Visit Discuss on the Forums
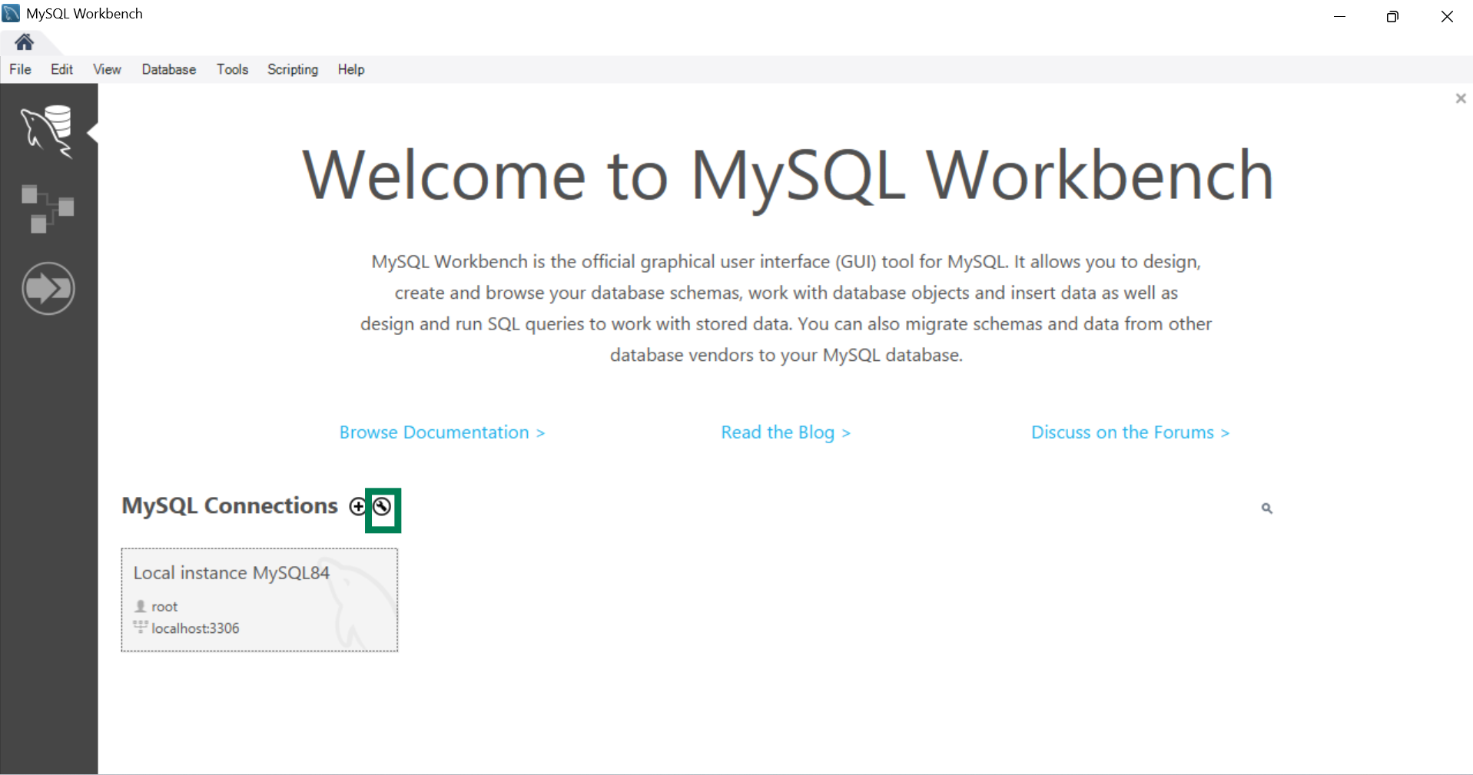The width and height of the screenshot is (1473, 775). click(x=1130, y=432)
